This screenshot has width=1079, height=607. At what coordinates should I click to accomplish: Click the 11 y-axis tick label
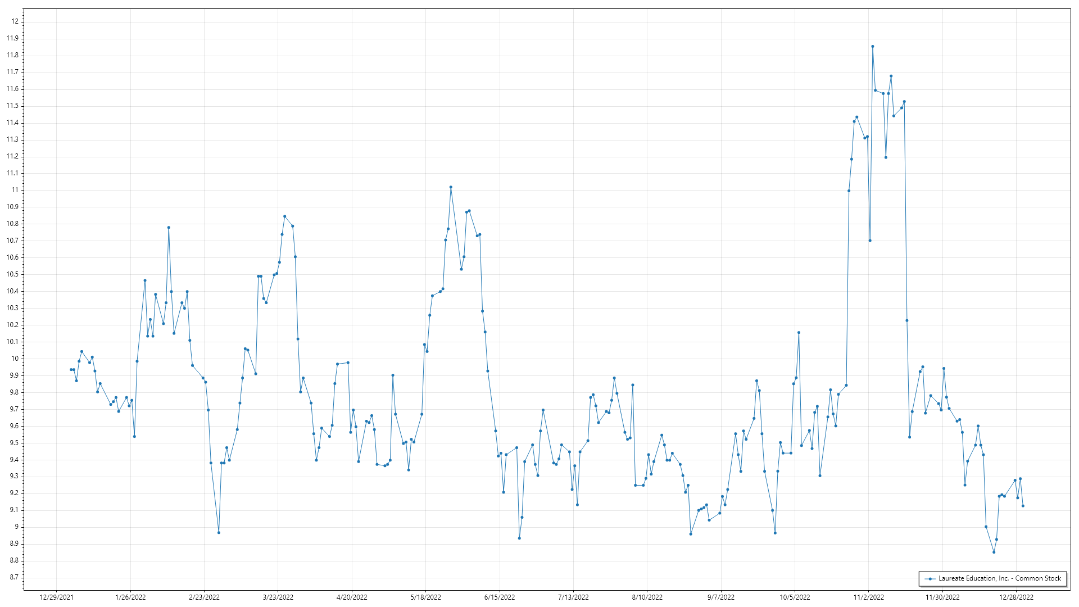tap(15, 190)
